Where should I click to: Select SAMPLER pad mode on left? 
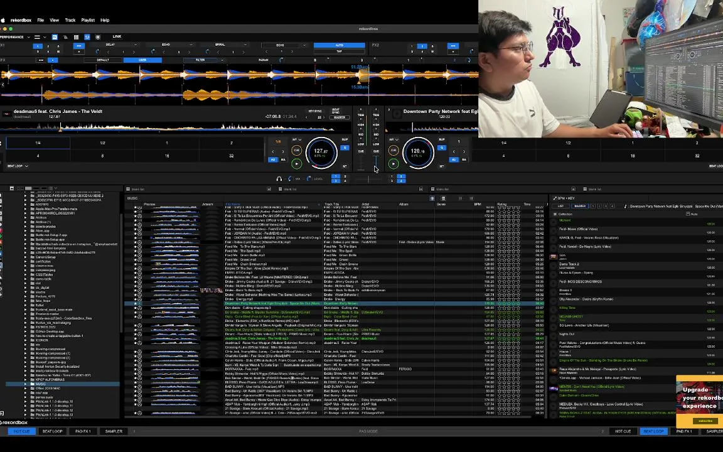pos(114,431)
